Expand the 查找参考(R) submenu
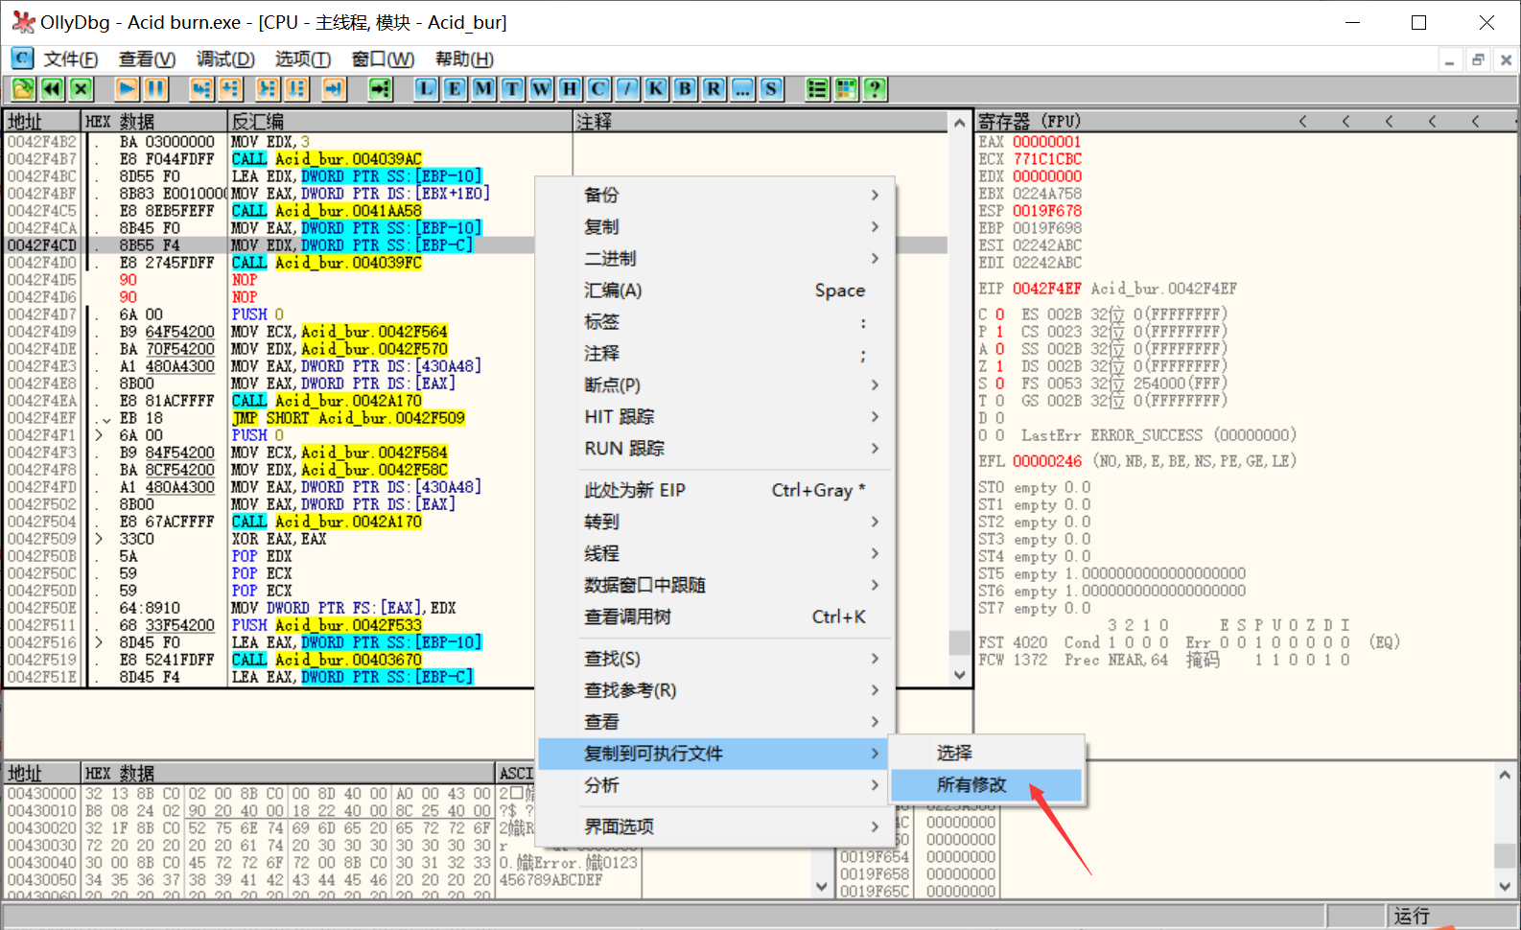1521x930 pixels. click(x=715, y=690)
